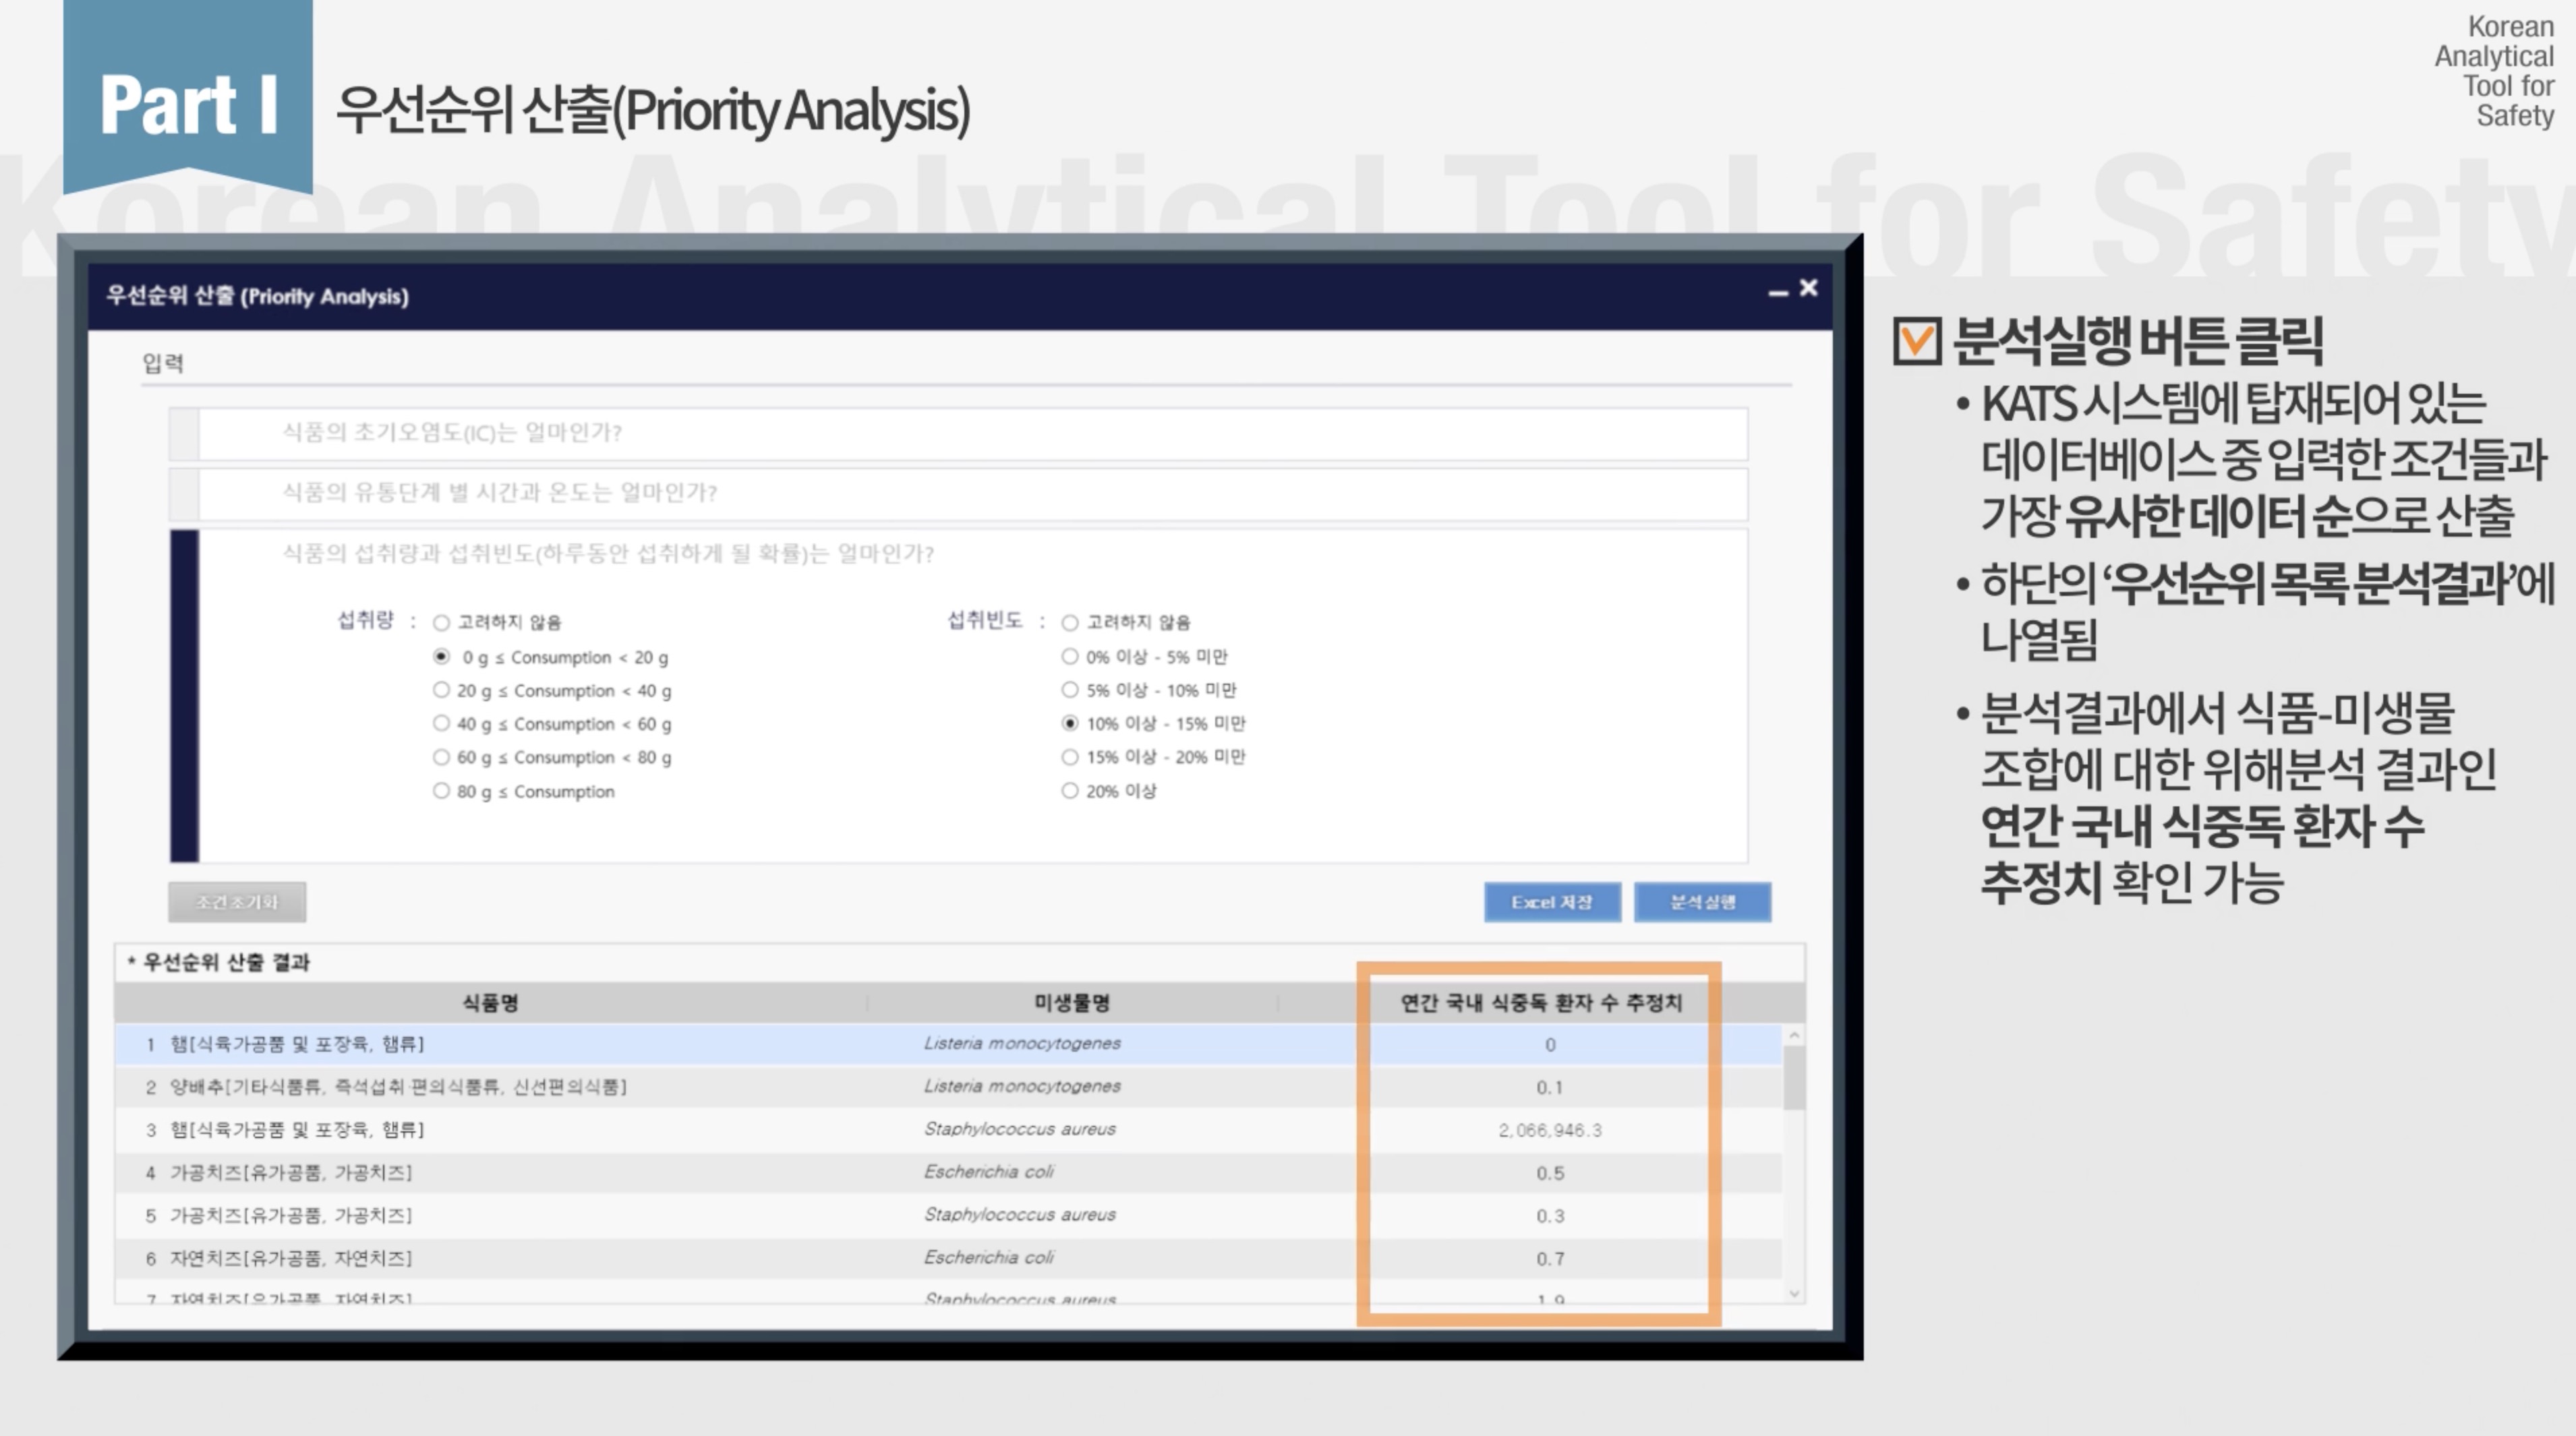
Task: Expand the 유통단계 별 시간과 온도 section
Action: 499,493
